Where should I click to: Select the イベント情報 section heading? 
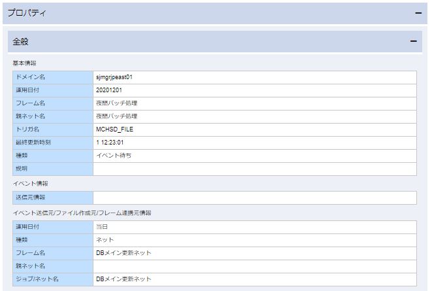pyautogui.click(x=30, y=184)
